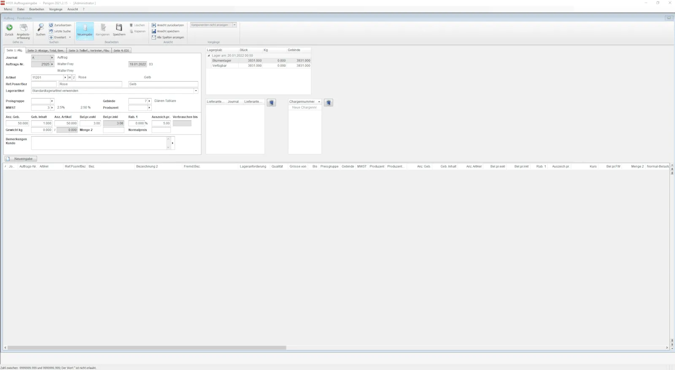Click the horizontal scrollbar of the table

pos(147,348)
